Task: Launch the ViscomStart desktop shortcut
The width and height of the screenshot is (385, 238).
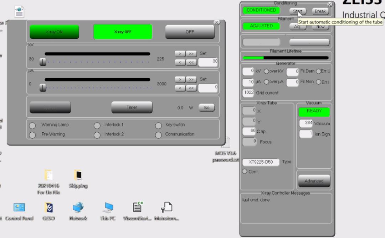Action: tap(137, 207)
